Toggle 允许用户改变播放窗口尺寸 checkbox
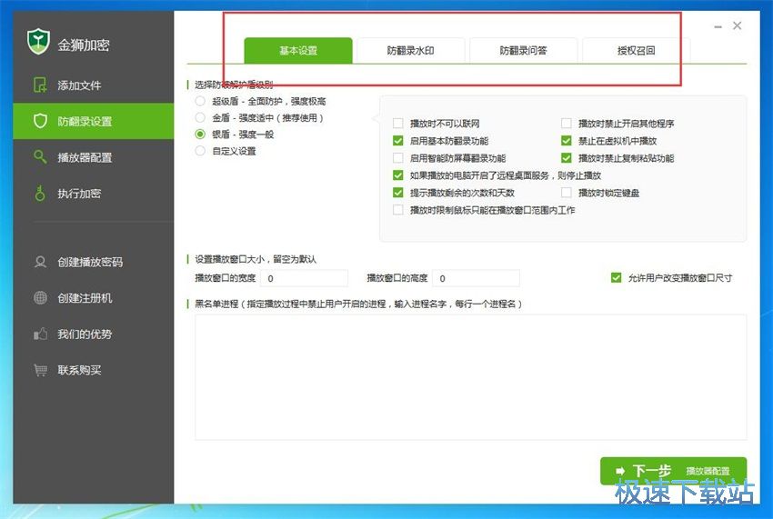 tap(616, 277)
